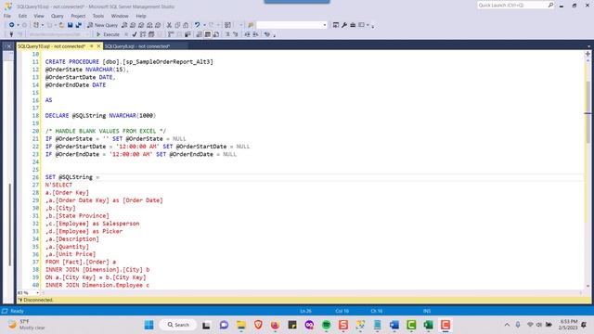This screenshot has width=594, height=334.
Task: Click the 'SET @SQLString =' line
Action: click(72, 177)
